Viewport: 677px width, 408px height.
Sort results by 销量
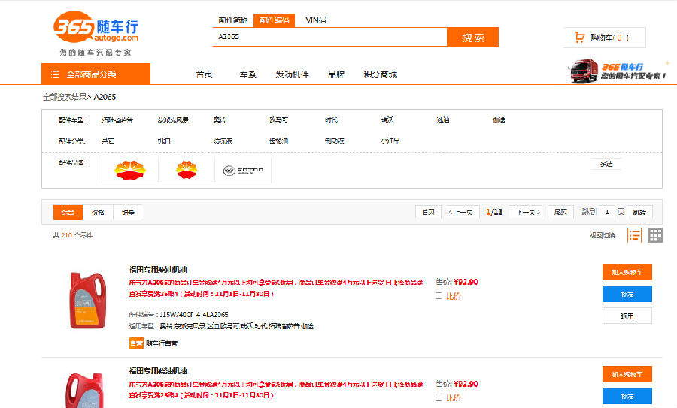pyautogui.click(x=128, y=212)
